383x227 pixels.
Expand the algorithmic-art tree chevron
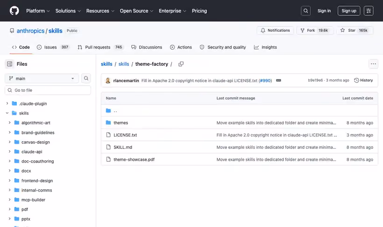9,123
